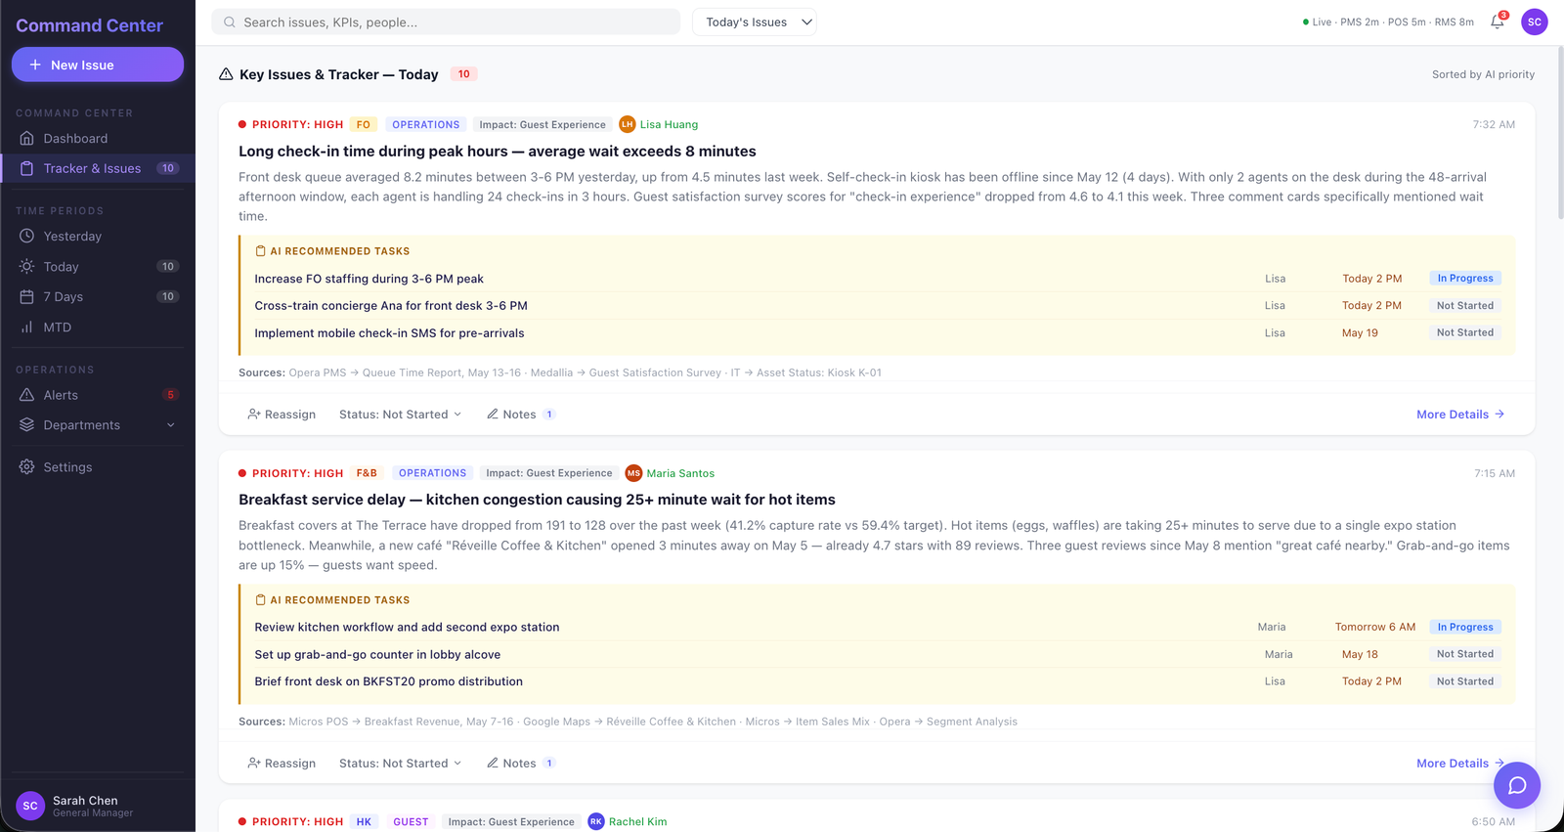Click the Live PMS POS RMS status indicator
The height and width of the screenshot is (832, 1564).
pos(1388,22)
